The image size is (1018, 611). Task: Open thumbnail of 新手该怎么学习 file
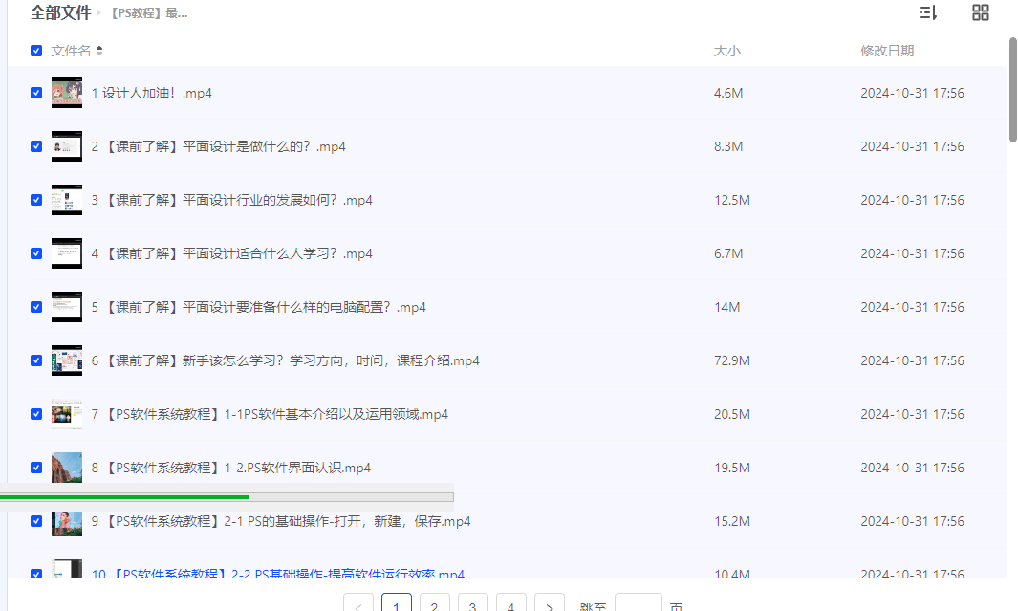[67, 360]
